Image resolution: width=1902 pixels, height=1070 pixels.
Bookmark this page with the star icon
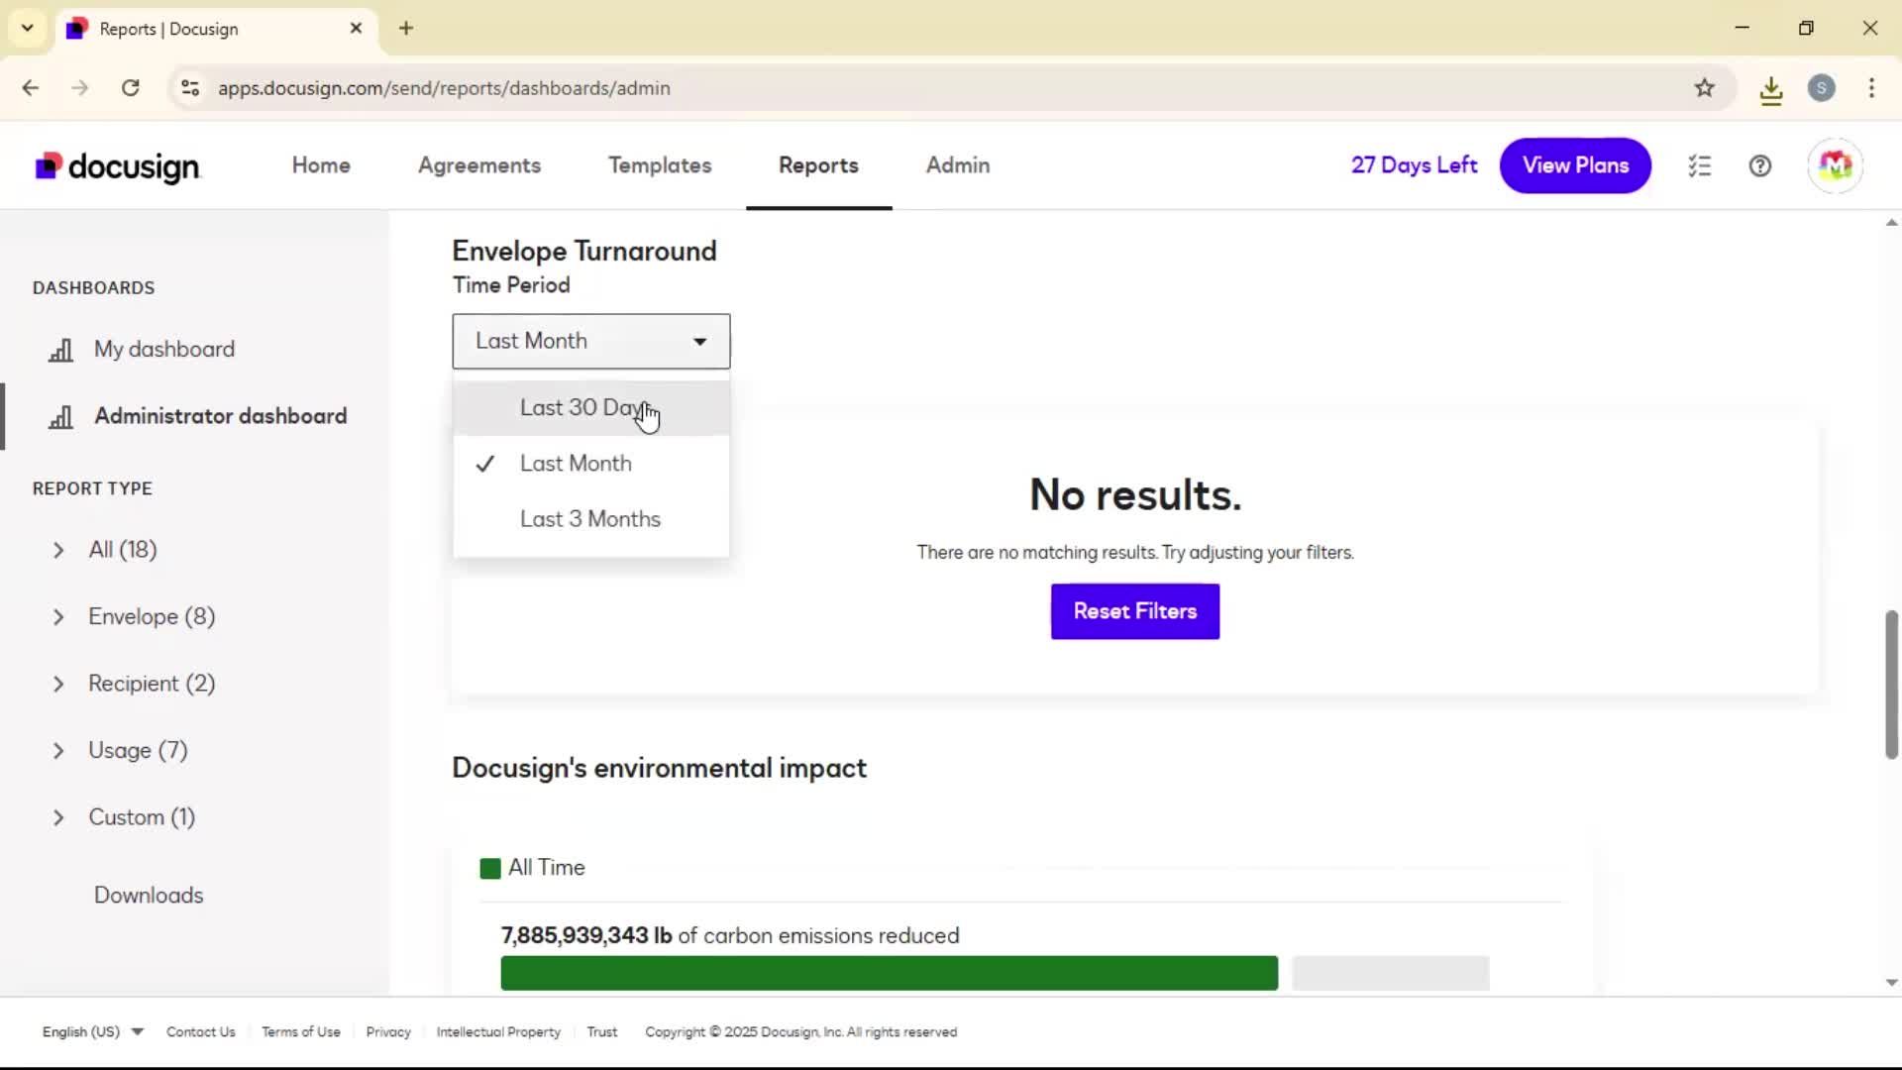tap(1704, 88)
